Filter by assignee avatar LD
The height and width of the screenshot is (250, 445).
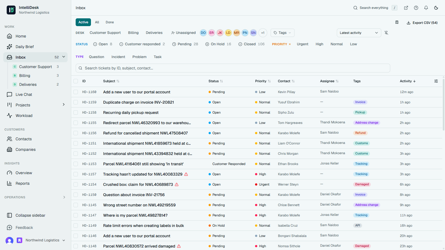pyautogui.click(x=228, y=33)
